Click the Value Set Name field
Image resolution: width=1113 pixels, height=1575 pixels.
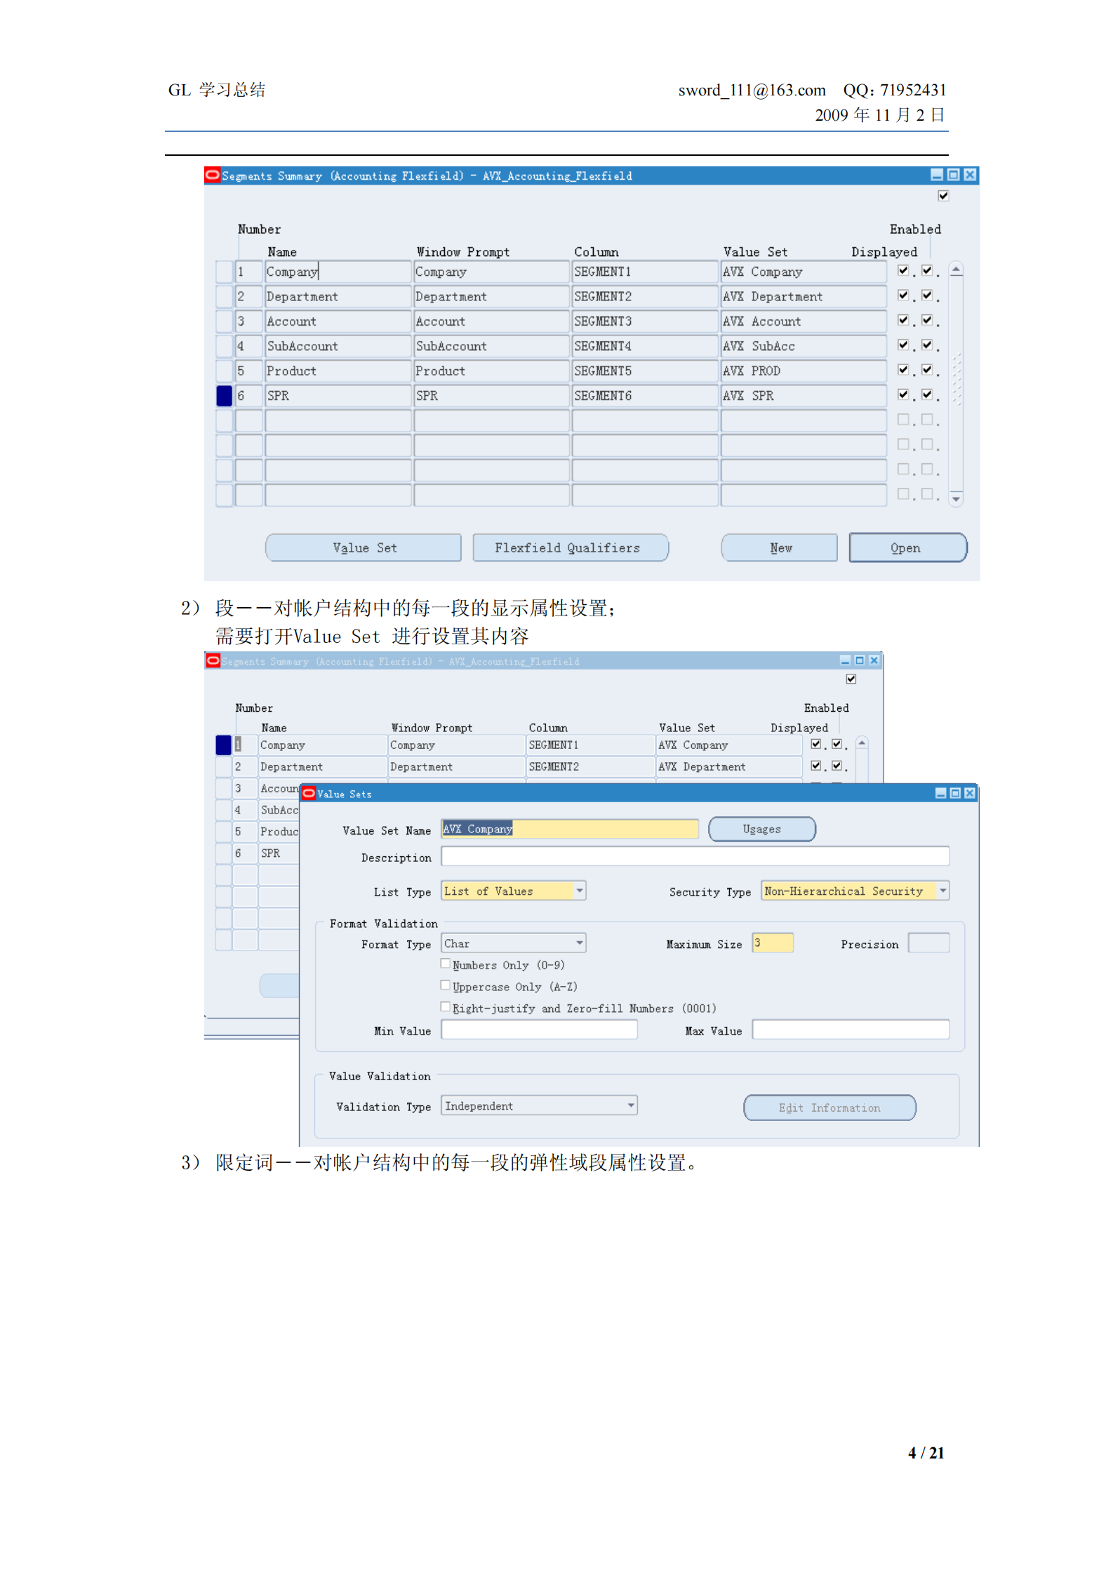point(570,829)
